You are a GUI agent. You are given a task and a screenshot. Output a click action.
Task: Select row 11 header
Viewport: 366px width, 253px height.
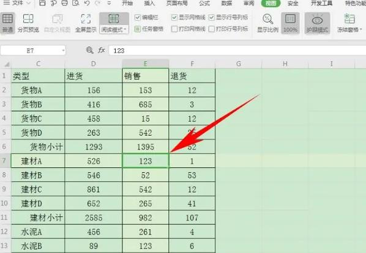[x=5, y=218]
